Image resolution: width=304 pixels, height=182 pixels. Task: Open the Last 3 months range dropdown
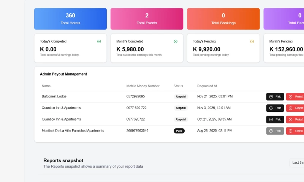(x=297, y=163)
